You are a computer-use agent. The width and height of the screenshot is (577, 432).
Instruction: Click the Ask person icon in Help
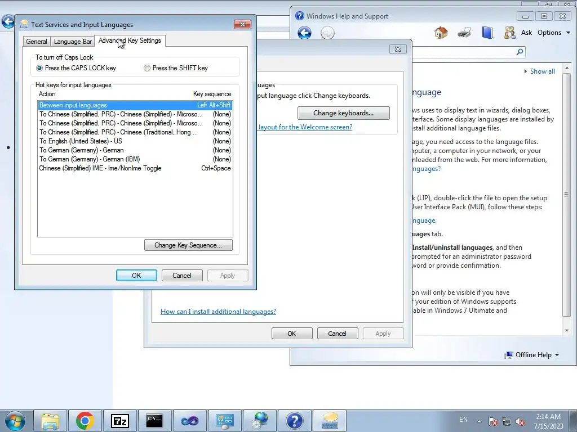[509, 33]
